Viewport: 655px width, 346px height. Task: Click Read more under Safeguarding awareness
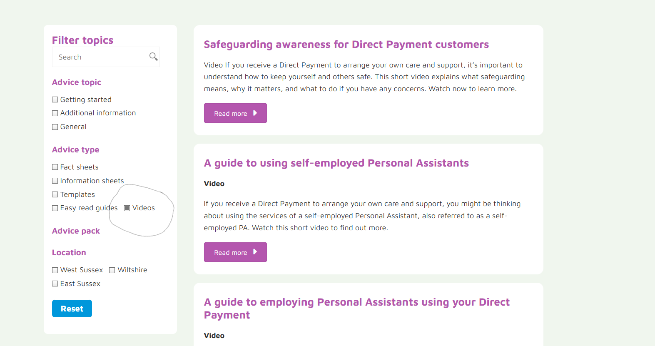tap(235, 113)
